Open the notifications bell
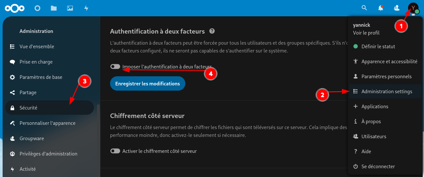The image size is (424, 177). 380,8
